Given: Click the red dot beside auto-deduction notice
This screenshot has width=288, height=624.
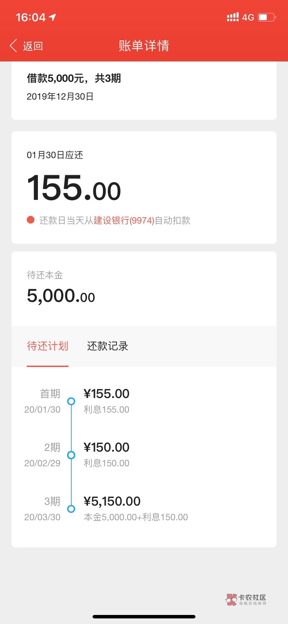Looking at the screenshot, I should 31,220.
